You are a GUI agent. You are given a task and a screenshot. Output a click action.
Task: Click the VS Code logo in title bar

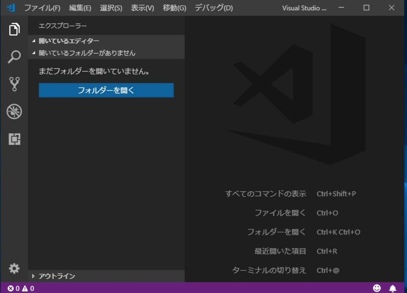[x=11, y=7]
